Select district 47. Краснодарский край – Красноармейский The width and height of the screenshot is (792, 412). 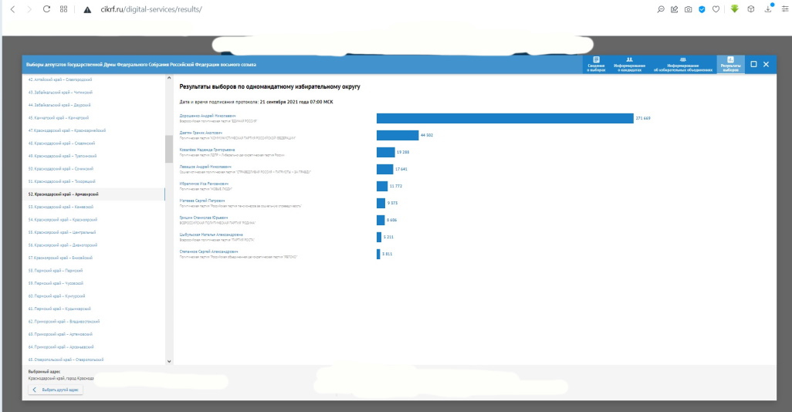pyautogui.click(x=66, y=130)
